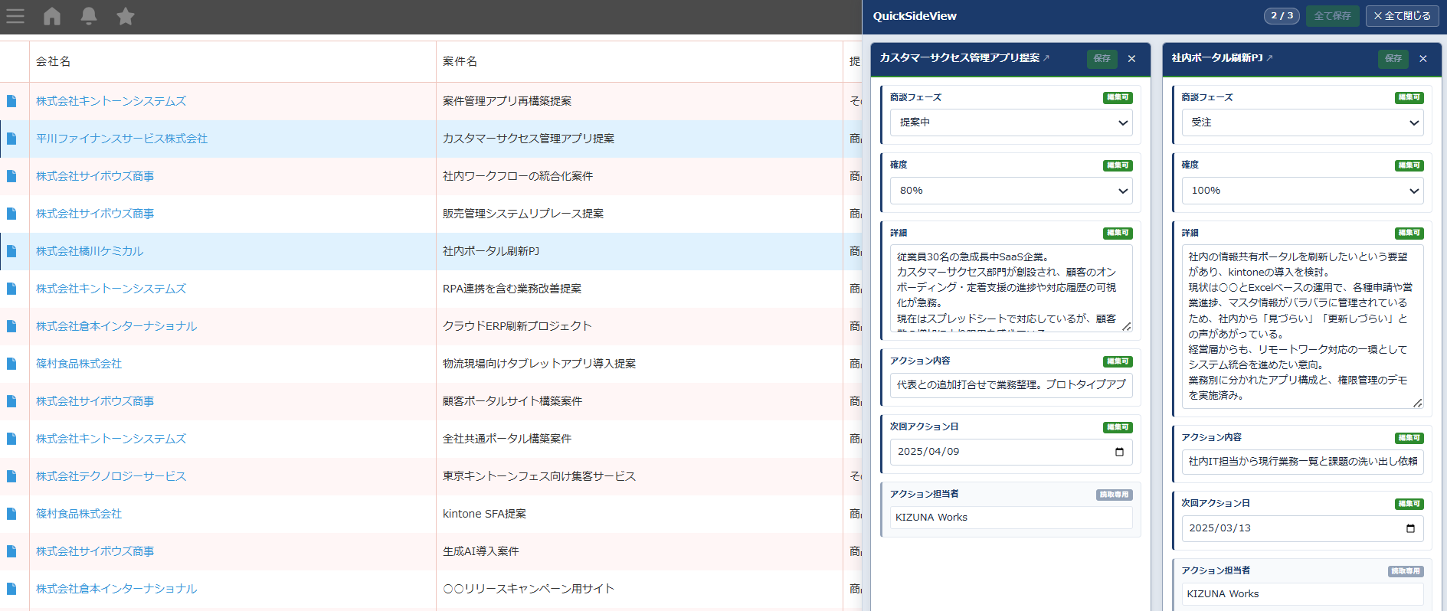
Task: Click 次回アクション日 field 2025/03/13
Action: [1302, 528]
